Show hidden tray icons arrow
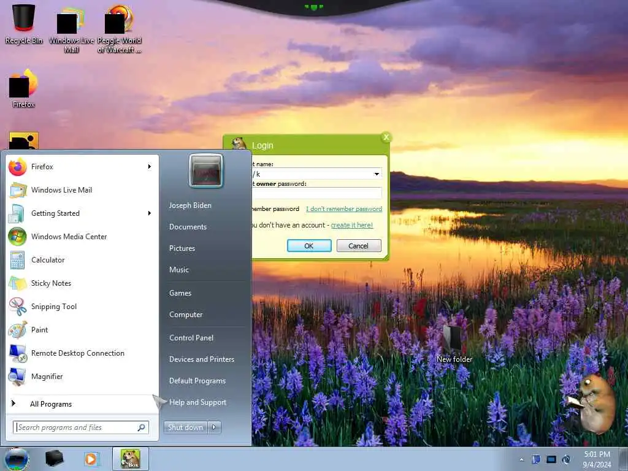The height and width of the screenshot is (471, 628). [x=521, y=459]
